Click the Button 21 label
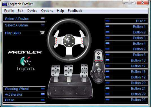This screenshot has height=108, width=151. coord(138,89)
